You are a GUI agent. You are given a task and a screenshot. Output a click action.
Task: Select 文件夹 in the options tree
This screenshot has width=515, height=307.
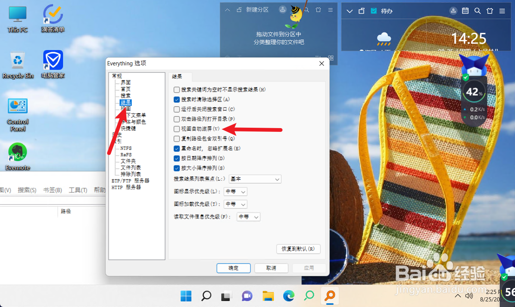pos(128,161)
